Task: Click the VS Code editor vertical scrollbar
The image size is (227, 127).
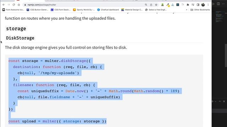Action: click(x=226, y=55)
